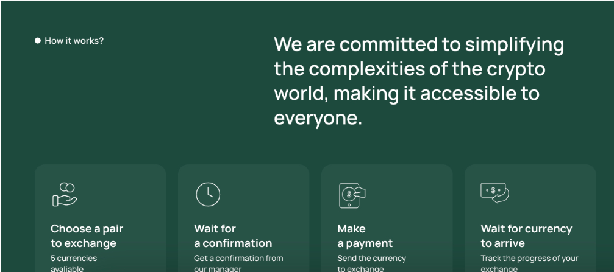
Task: Click the word 'everyone.' ending the headline
Action: [318, 119]
